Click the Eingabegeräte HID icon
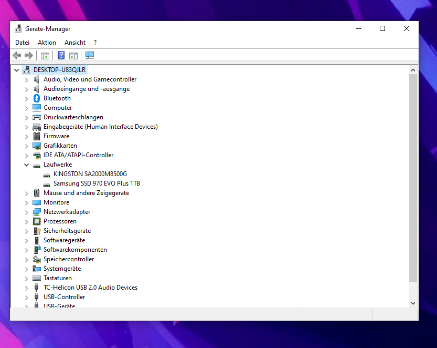 point(37,127)
